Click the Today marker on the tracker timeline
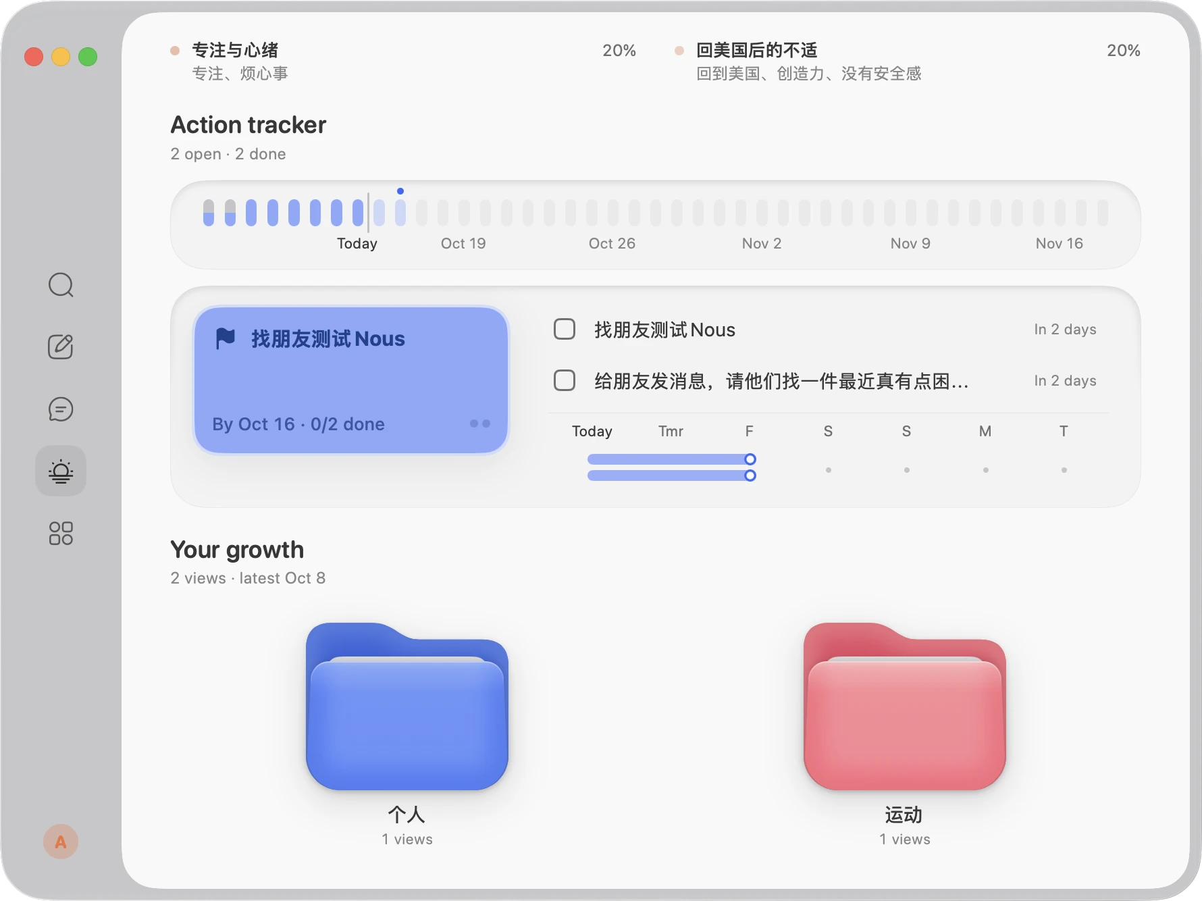Image resolution: width=1202 pixels, height=901 pixels. click(x=357, y=243)
